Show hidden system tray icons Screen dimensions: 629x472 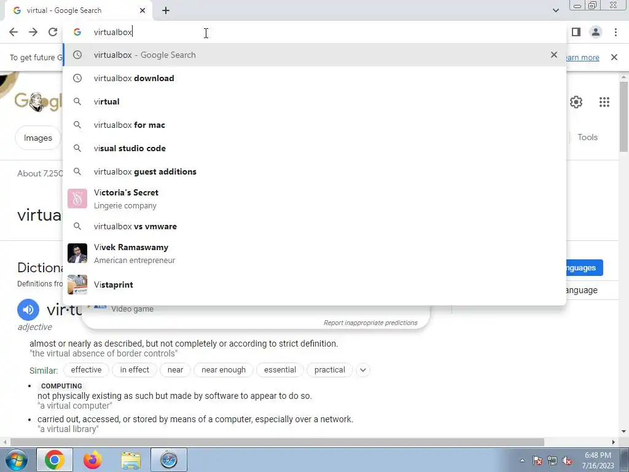pyautogui.click(x=522, y=460)
